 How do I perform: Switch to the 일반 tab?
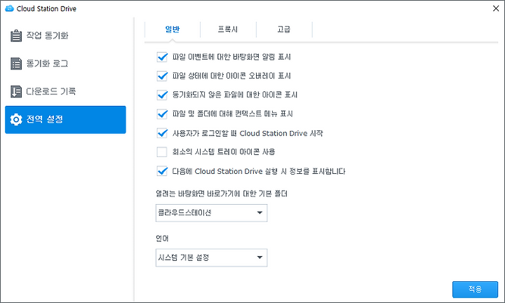pos(173,29)
